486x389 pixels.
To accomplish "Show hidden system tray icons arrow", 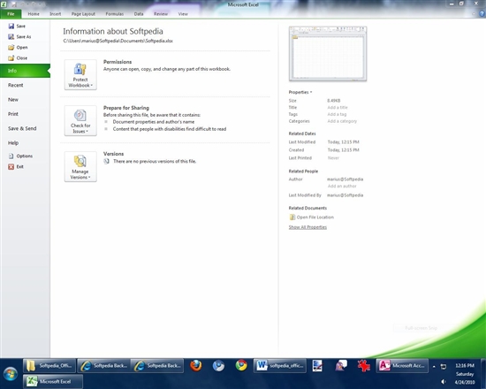I will coord(434,366).
